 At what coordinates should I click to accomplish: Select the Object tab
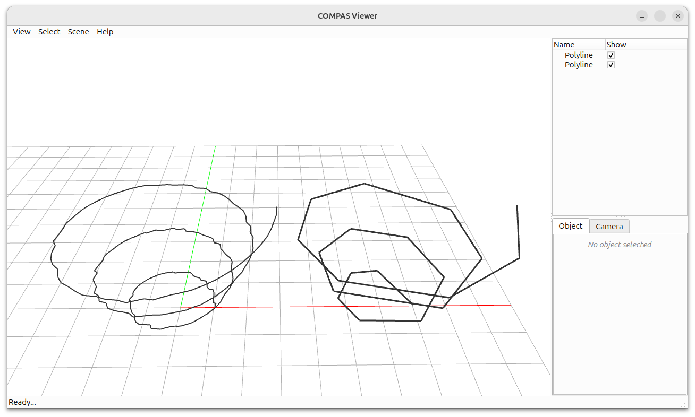(570, 226)
